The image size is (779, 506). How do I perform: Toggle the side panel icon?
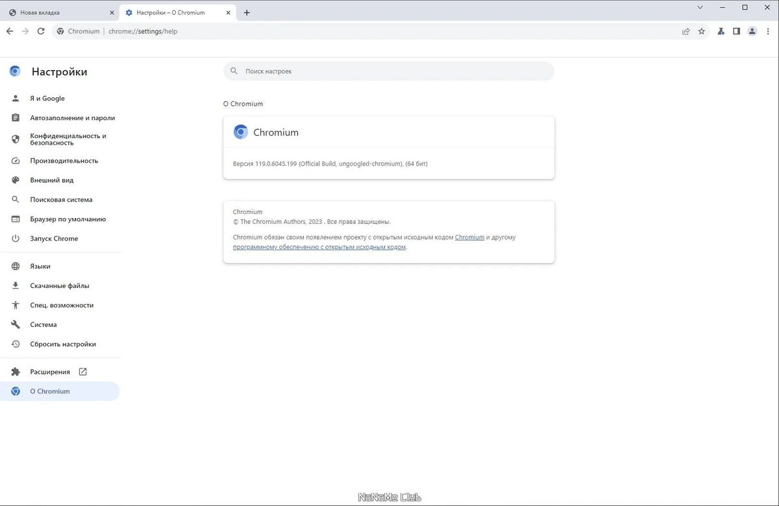737,31
